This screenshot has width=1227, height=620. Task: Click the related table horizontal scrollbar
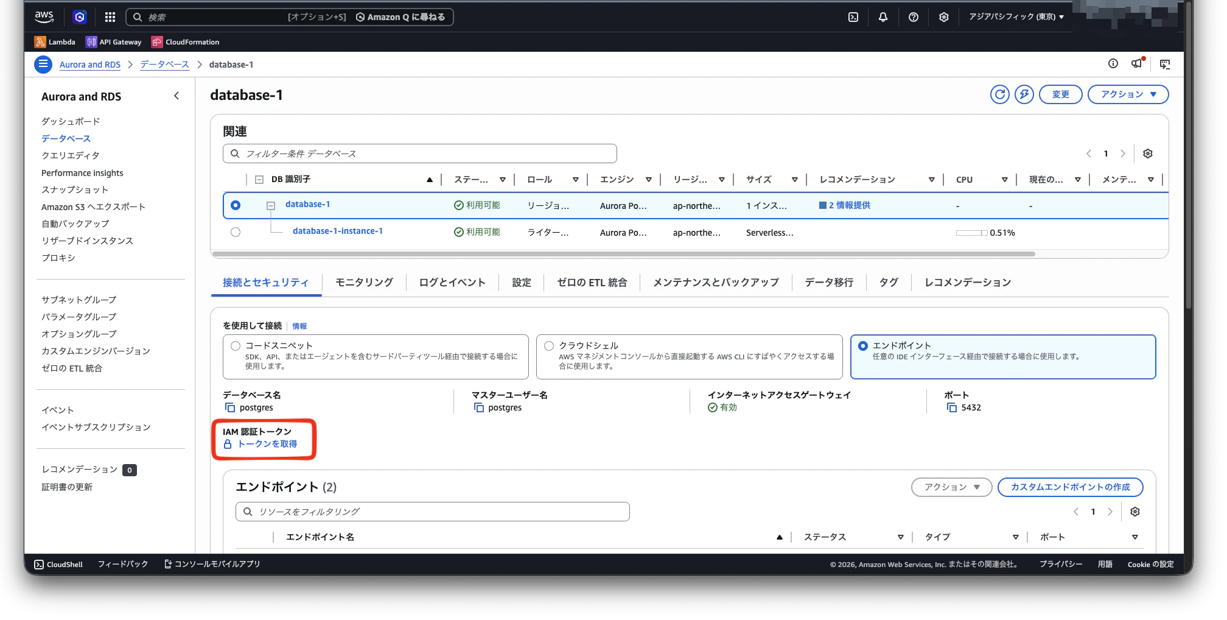coord(623,254)
